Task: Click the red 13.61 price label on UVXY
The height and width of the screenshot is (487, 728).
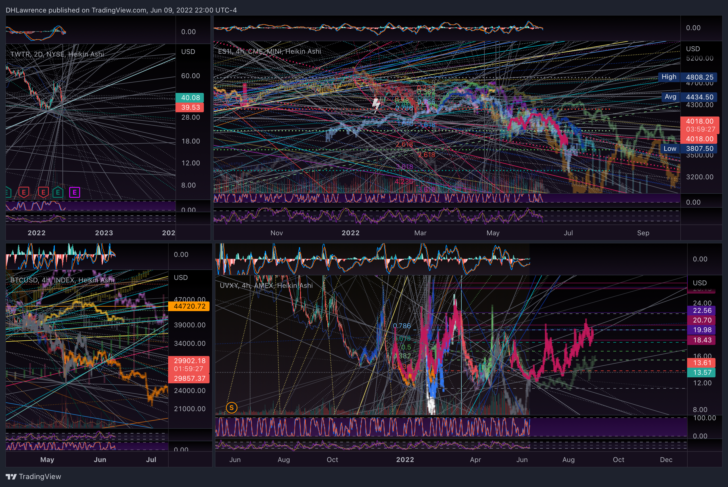Action: (701, 363)
